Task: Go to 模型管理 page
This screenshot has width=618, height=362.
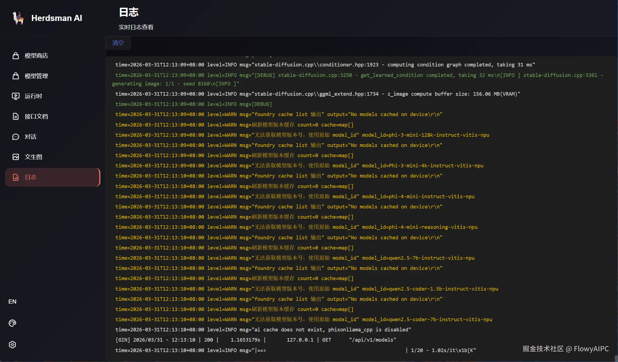Action: click(x=36, y=76)
